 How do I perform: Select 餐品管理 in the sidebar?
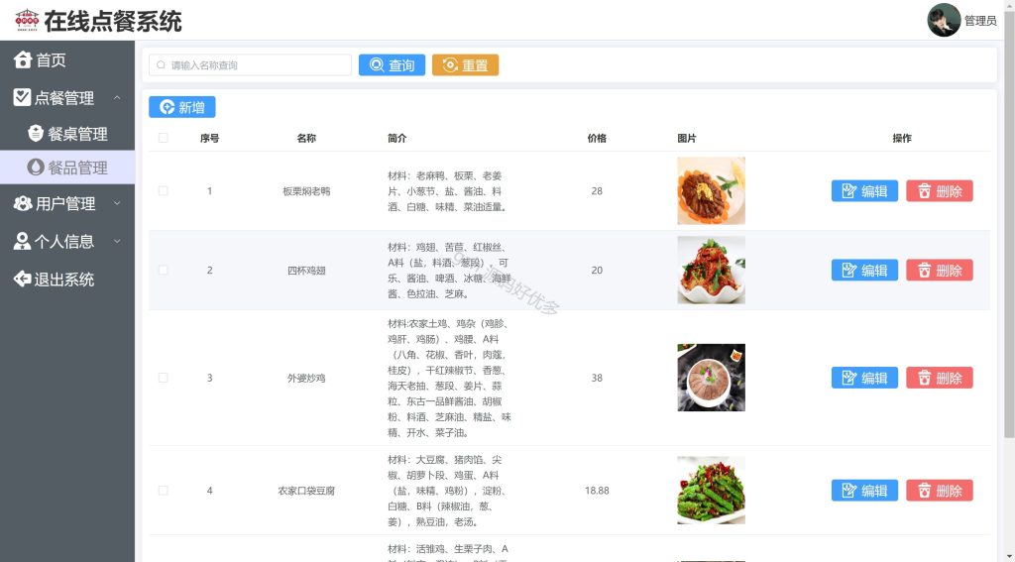point(67,168)
